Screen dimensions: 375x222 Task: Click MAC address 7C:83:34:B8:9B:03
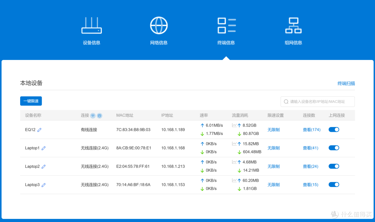133,130
